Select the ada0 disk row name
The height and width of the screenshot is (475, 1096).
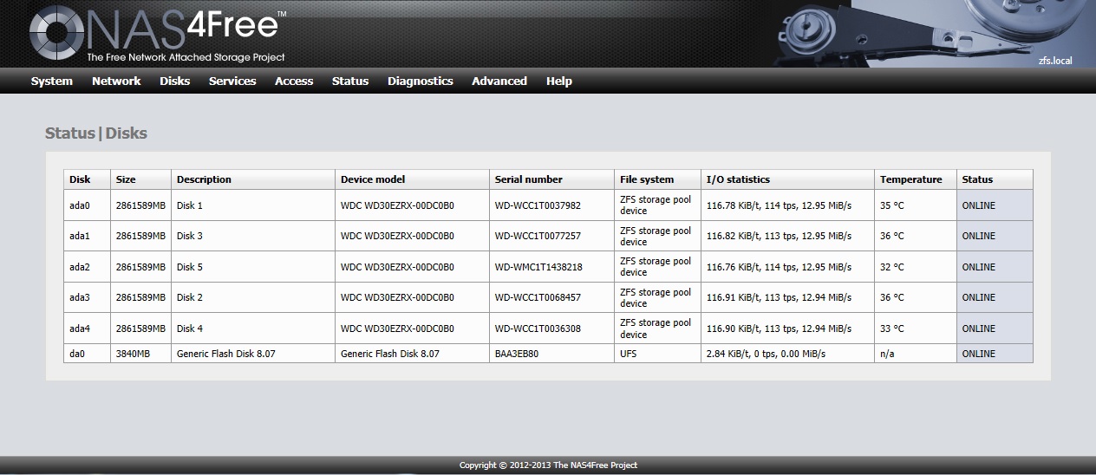(x=80, y=205)
